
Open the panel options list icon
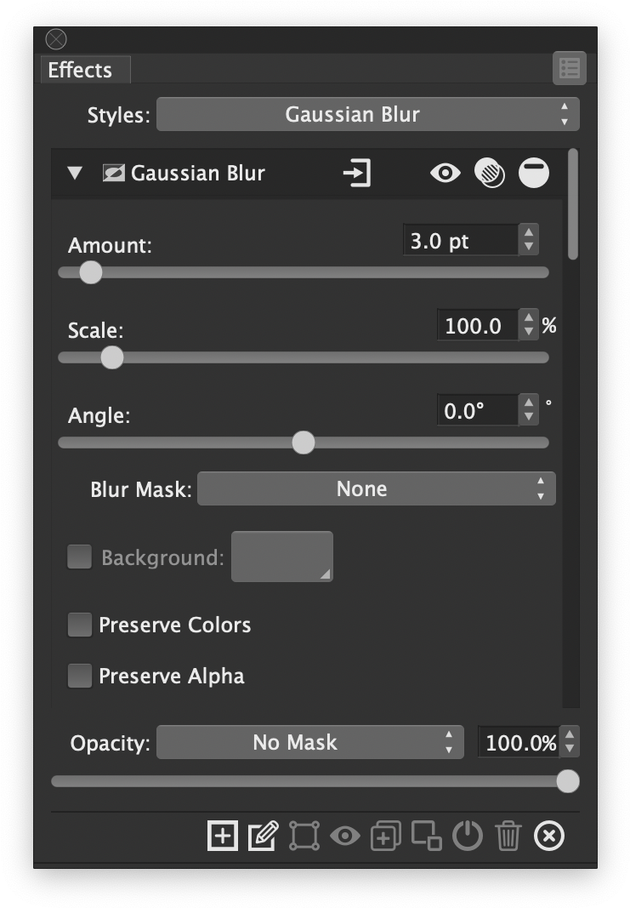coord(569,69)
